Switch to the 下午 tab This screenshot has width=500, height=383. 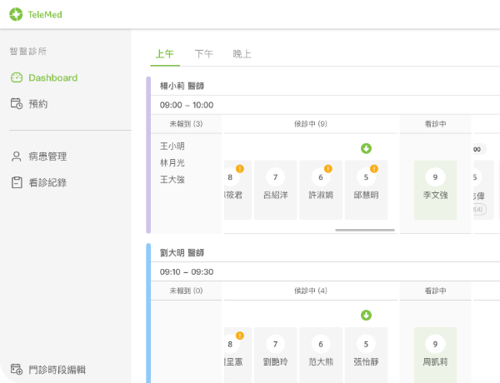tap(203, 54)
